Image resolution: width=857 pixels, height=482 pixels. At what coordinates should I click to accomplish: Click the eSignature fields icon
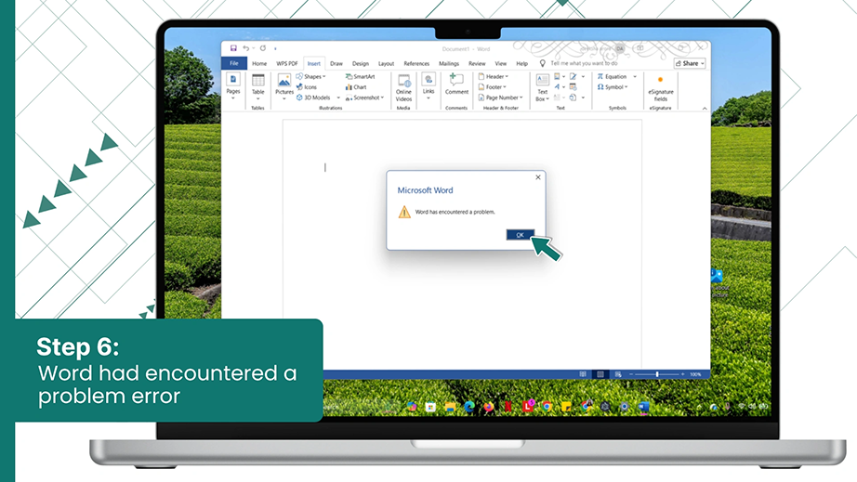coord(660,88)
